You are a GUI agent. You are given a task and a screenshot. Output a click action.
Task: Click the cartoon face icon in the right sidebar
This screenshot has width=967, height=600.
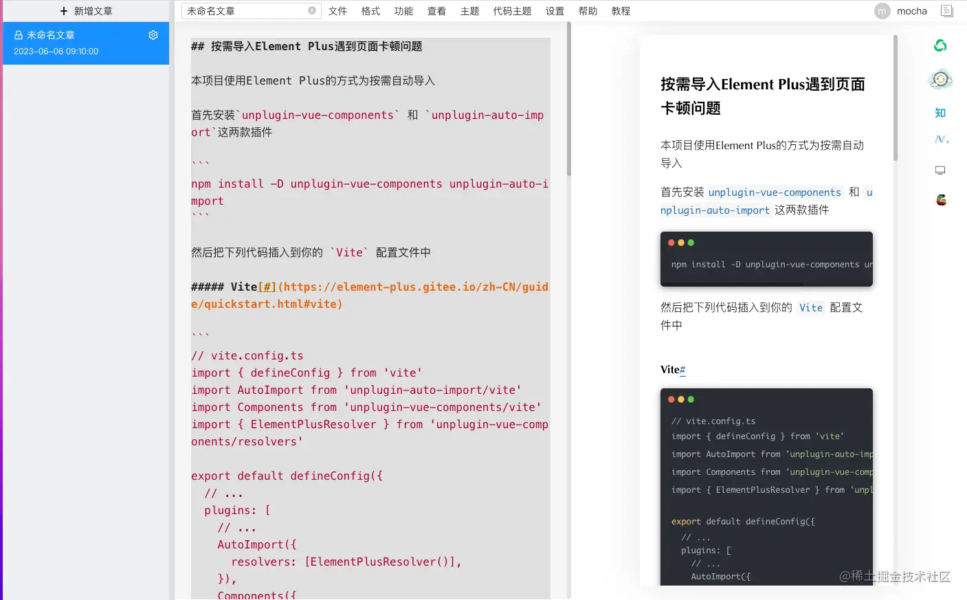pos(940,80)
